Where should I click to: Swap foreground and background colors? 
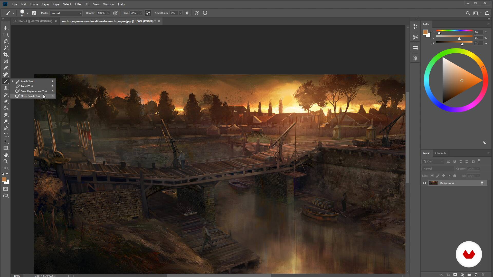[8, 174]
